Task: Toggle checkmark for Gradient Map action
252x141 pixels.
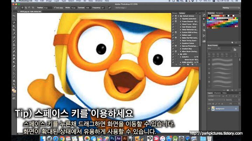Action: coord(173,49)
